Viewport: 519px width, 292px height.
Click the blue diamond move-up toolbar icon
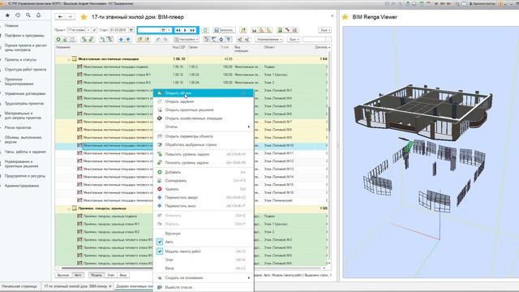pyautogui.click(x=121, y=40)
